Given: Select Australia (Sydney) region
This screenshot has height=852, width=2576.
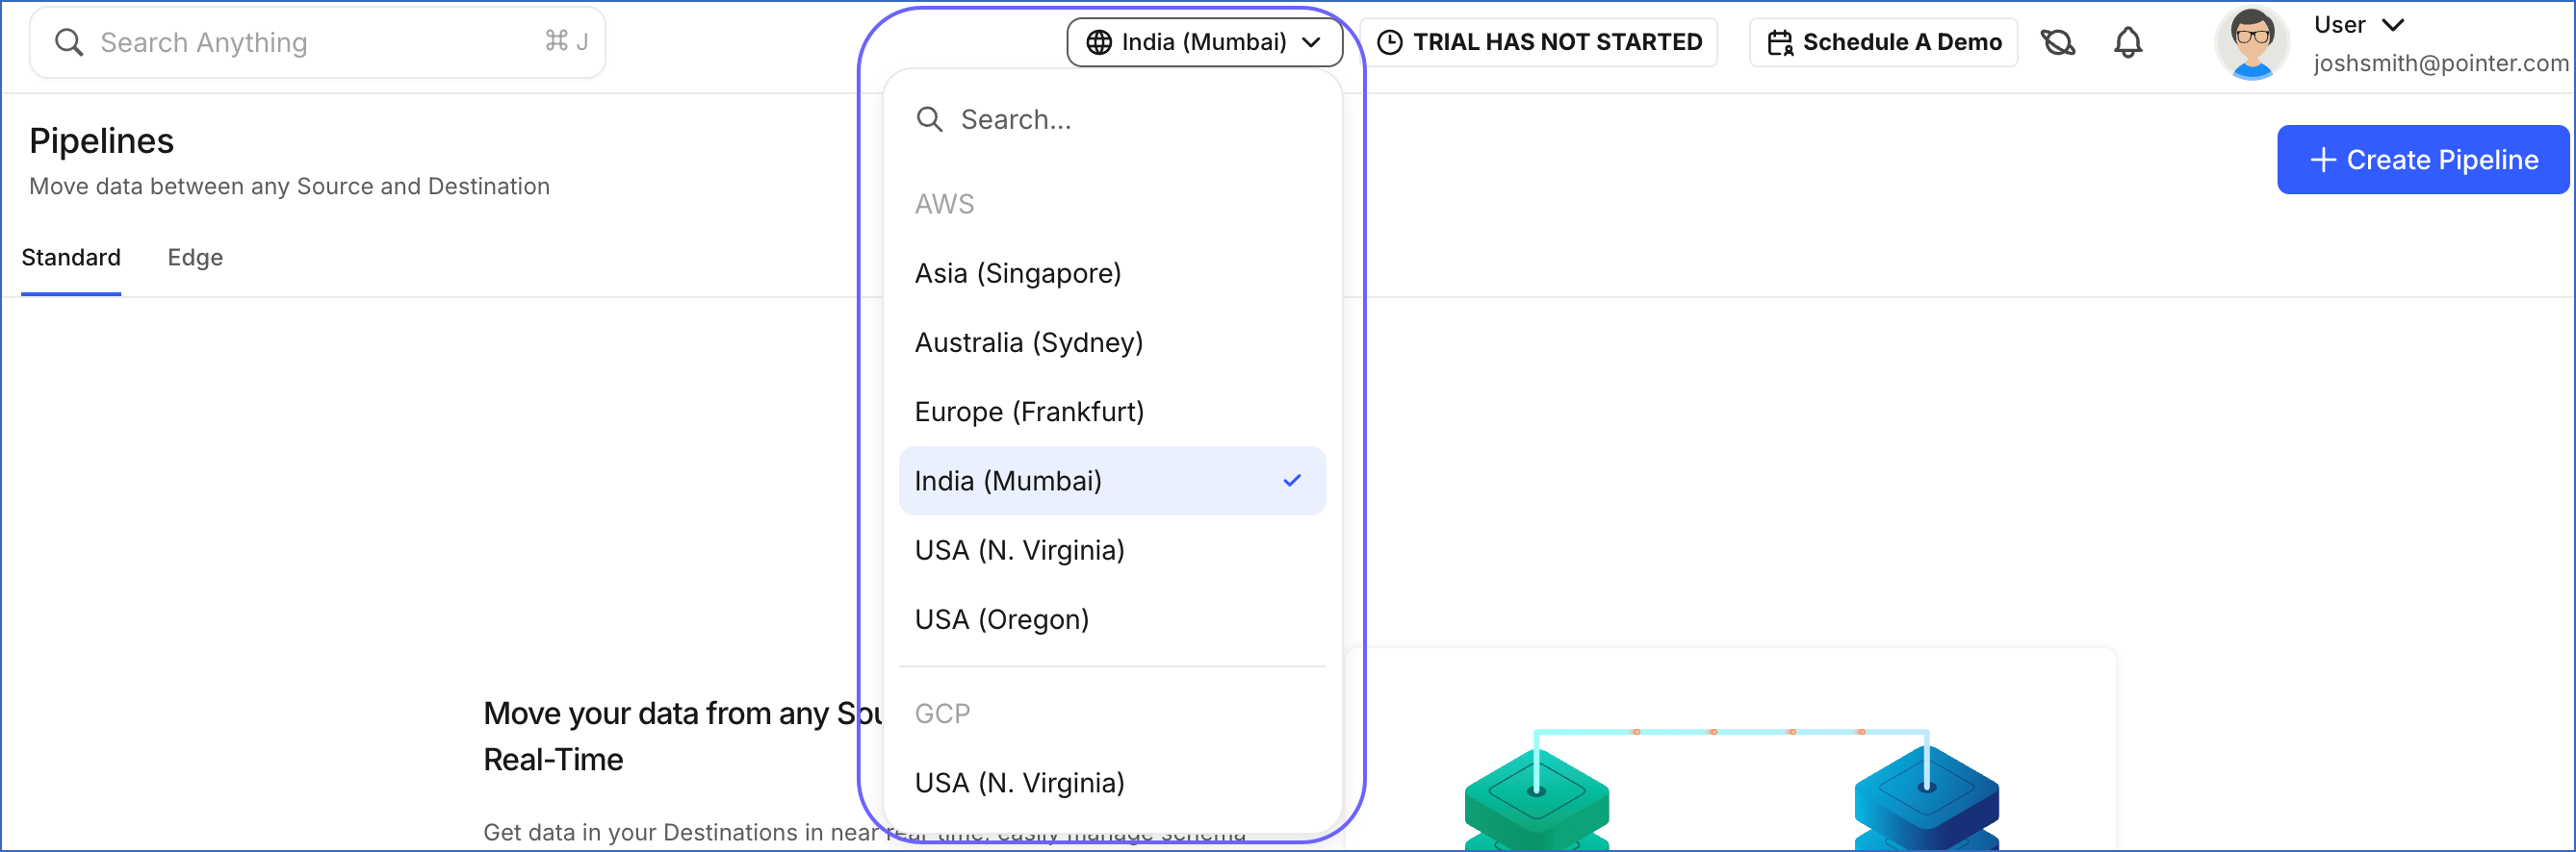Looking at the screenshot, I should pyautogui.click(x=1112, y=342).
